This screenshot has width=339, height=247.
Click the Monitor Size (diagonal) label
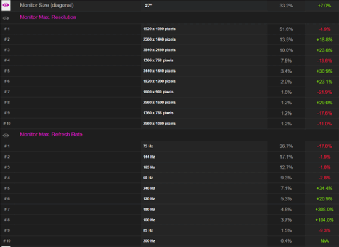(47, 5)
